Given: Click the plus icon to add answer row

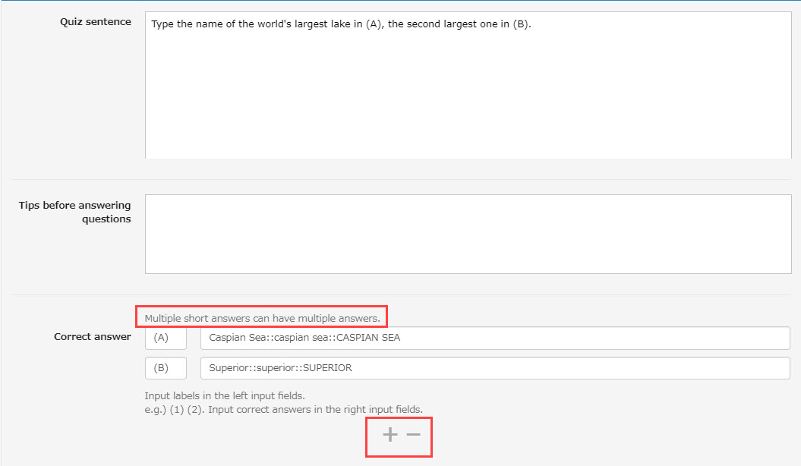Looking at the screenshot, I should [389, 435].
